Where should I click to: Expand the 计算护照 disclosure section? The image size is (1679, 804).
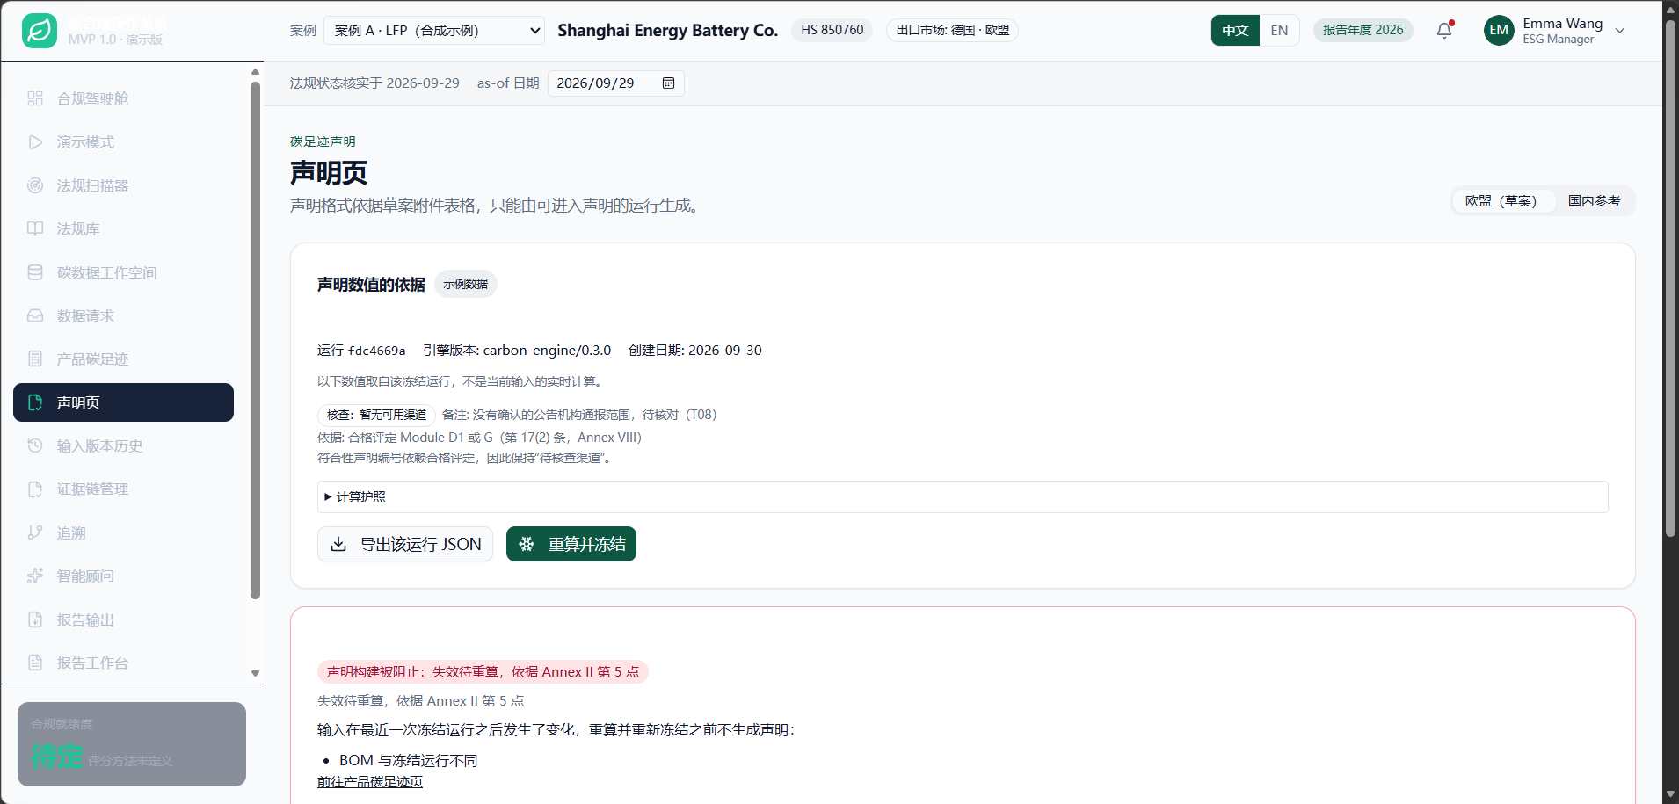coord(963,496)
